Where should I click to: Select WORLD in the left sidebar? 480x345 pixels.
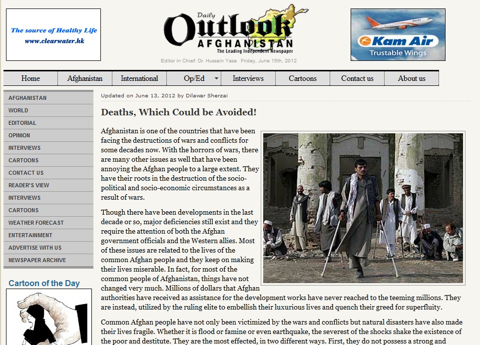(x=18, y=110)
